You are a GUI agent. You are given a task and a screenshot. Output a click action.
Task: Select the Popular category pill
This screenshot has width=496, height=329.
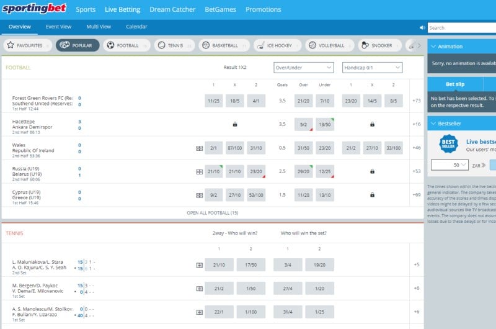(x=77, y=45)
